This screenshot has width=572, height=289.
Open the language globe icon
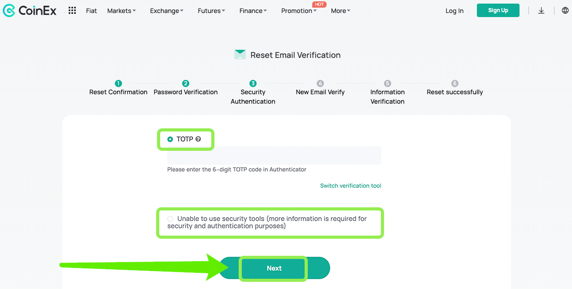565,10
